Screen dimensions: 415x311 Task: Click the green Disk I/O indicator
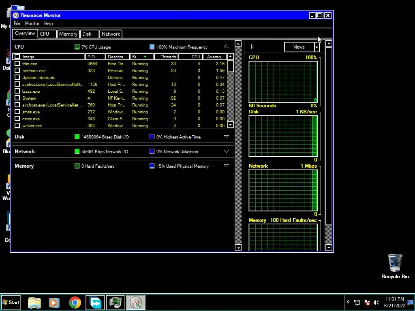(77, 137)
